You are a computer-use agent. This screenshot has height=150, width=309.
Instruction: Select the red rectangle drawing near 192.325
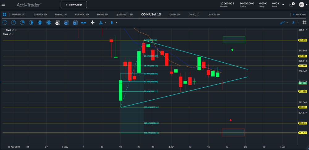(x=233, y=132)
